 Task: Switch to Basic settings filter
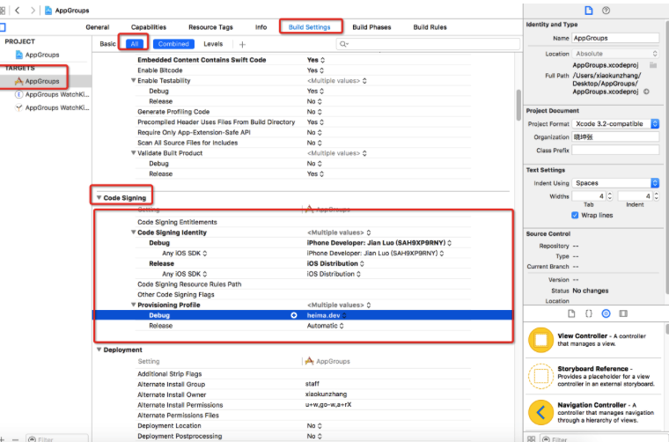pos(107,44)
